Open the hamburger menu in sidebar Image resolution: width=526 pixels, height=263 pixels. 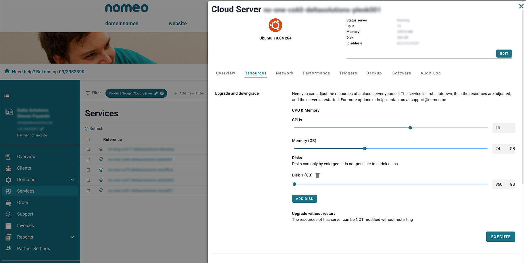7,95
